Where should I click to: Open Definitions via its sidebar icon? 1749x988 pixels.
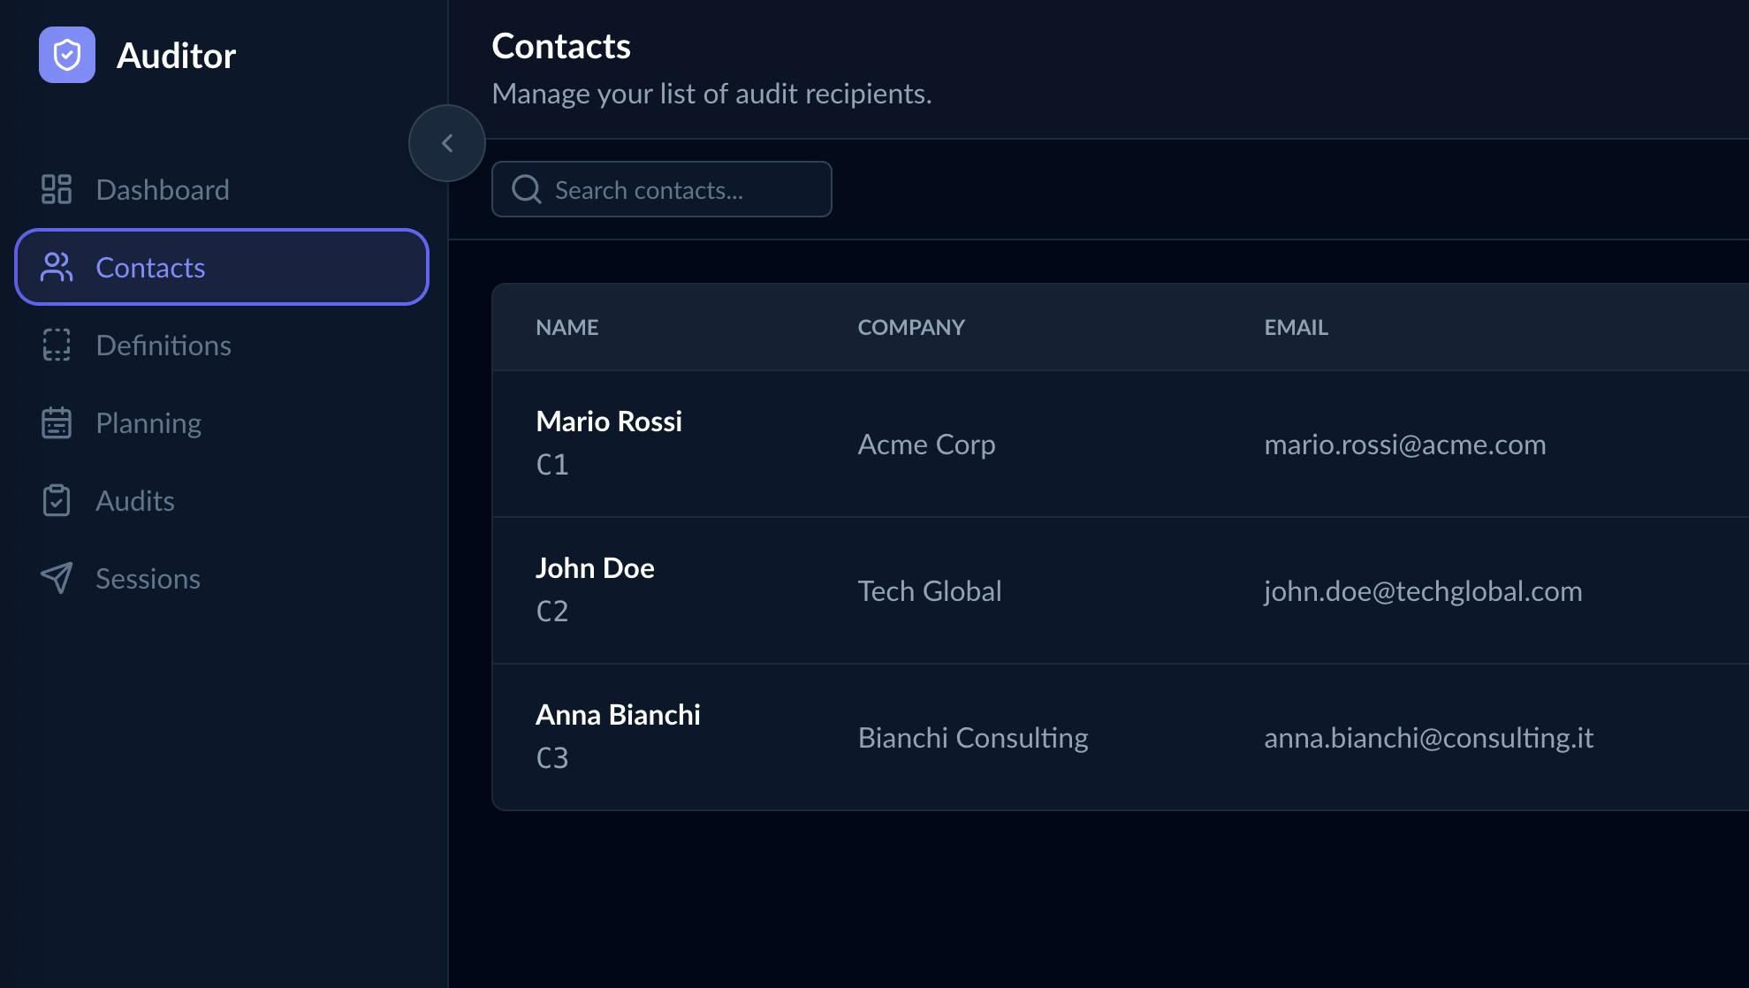point(57,346)
